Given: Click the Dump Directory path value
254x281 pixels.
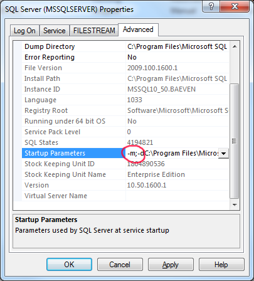Looking at the screenshot, I should pos(177,46).
